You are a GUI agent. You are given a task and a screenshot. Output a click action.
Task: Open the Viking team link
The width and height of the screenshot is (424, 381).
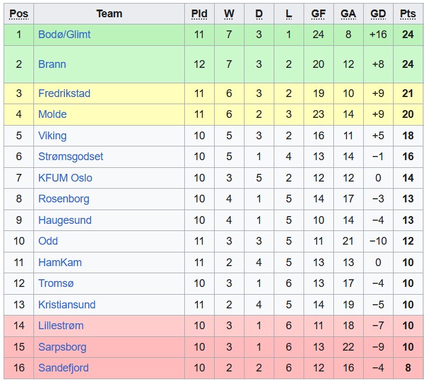[x=52, y=136]
